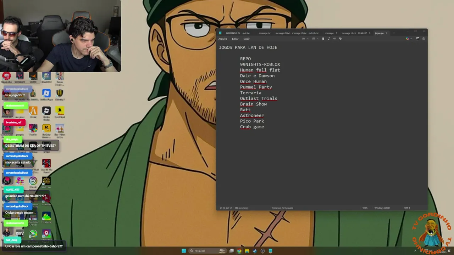Click the 186 caracteres status entry
Image resolution: width=454 pixels, height=255 pixels.
[242, 208]
